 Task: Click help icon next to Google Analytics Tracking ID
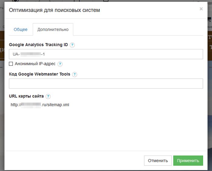point(72,45)
